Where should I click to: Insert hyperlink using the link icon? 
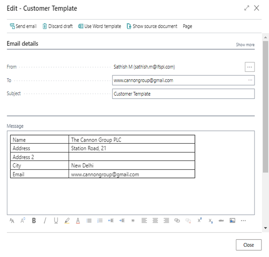tap(177, 221)
